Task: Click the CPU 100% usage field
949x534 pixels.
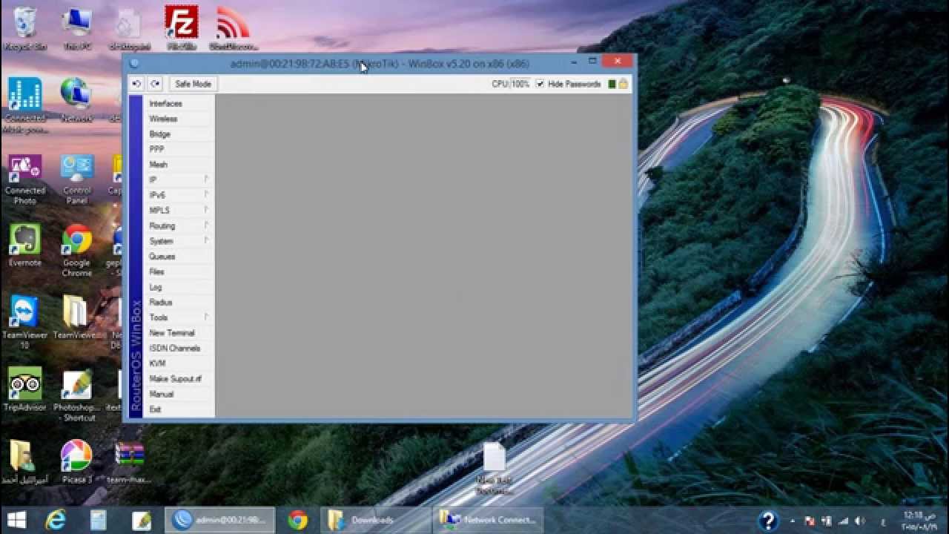Action: (520, 84)
